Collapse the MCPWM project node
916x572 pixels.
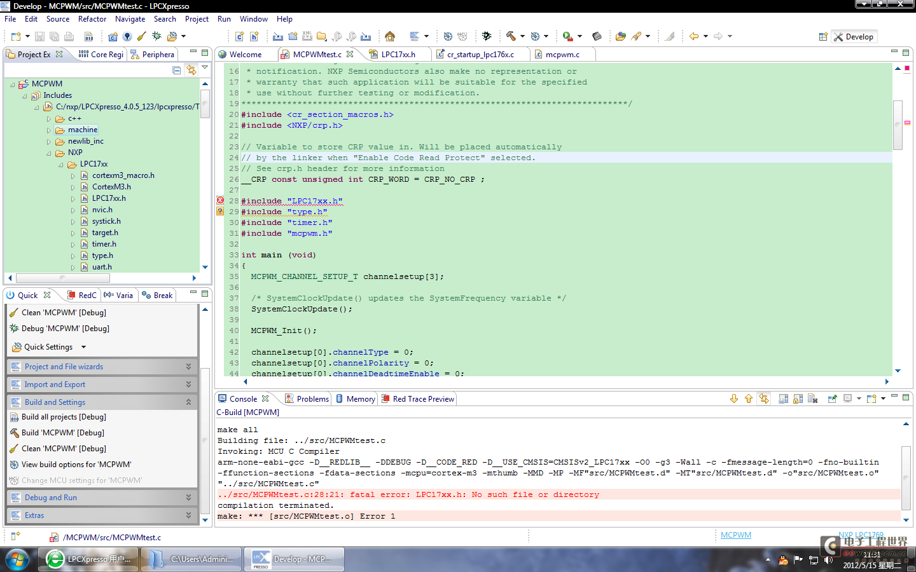point(12,84)
